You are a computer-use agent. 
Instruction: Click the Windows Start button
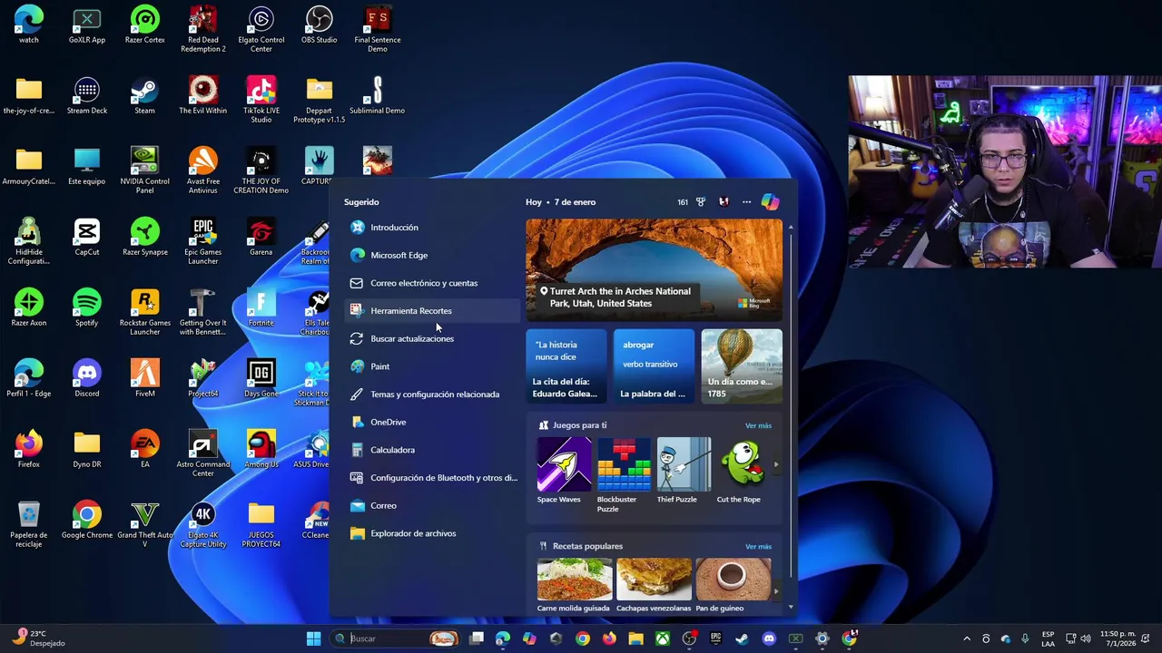[313, 638]
